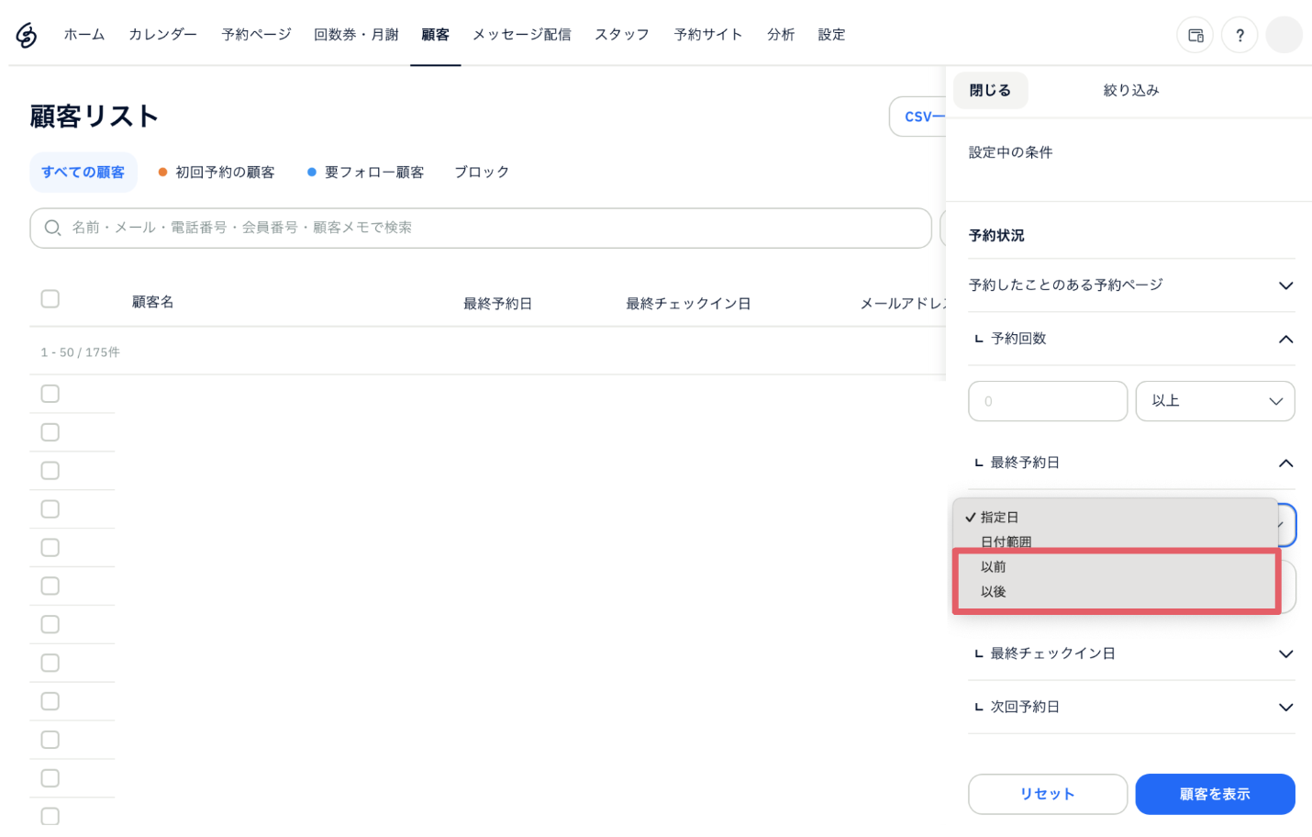This screenshot has width=1312, height=837.
Task: Click the リセット button
Action: [1048, 794]
